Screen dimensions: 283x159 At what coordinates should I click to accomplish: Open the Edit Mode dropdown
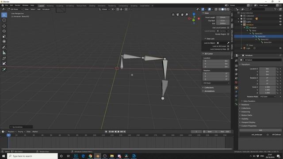tap(15, 9)
